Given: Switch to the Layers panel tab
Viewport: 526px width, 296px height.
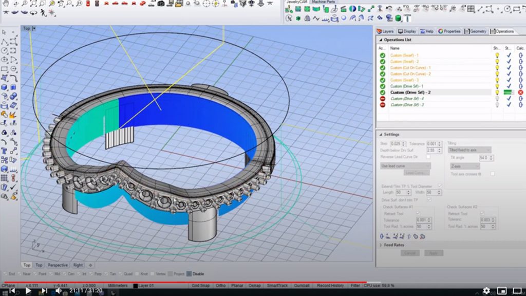Looking at the screenshot, I should pyautogui.click(x=385, y=31).
